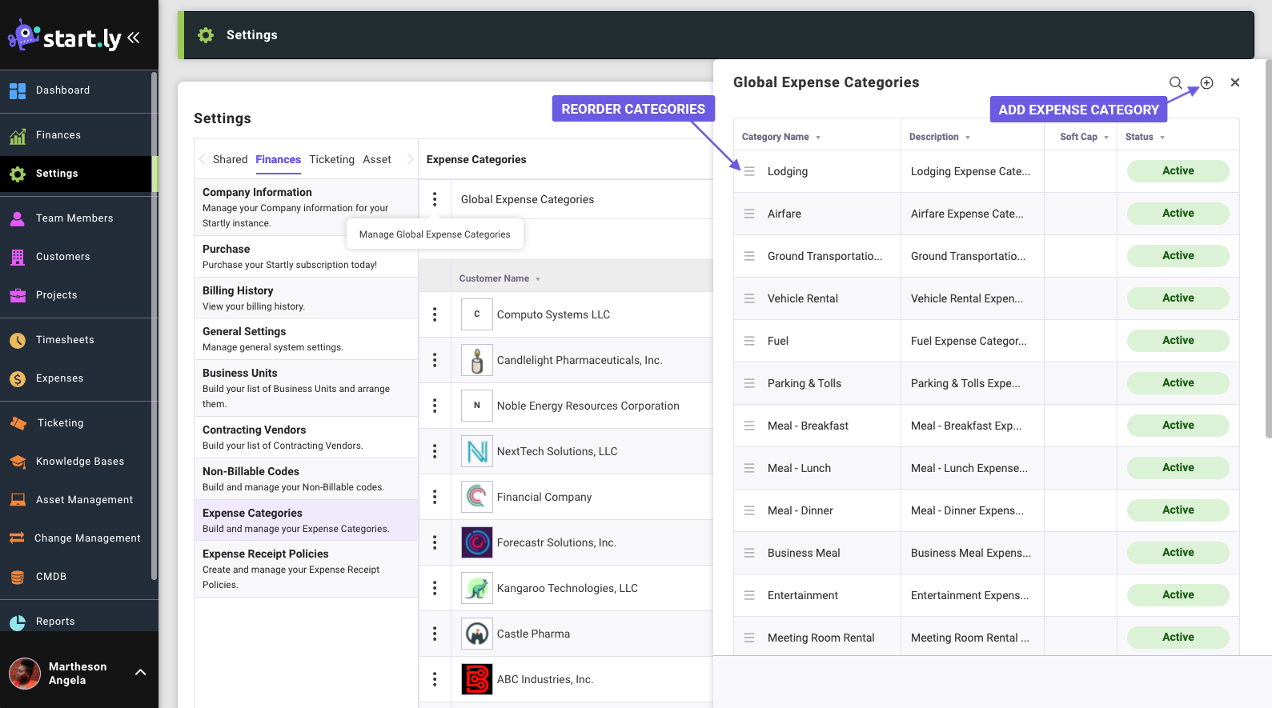Image resolution: width=1272 pixels, height=708 pixels.
Task: Click the search icon in Global Expense Categories
Action: click(x=1175, y=82)
